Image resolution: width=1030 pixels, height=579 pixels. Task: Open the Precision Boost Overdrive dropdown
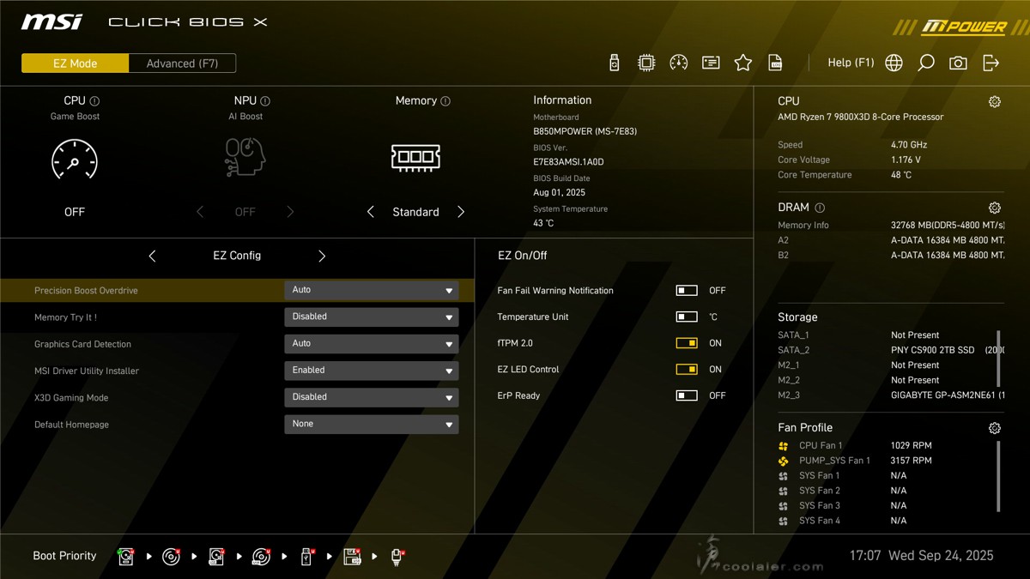[372, 291]
